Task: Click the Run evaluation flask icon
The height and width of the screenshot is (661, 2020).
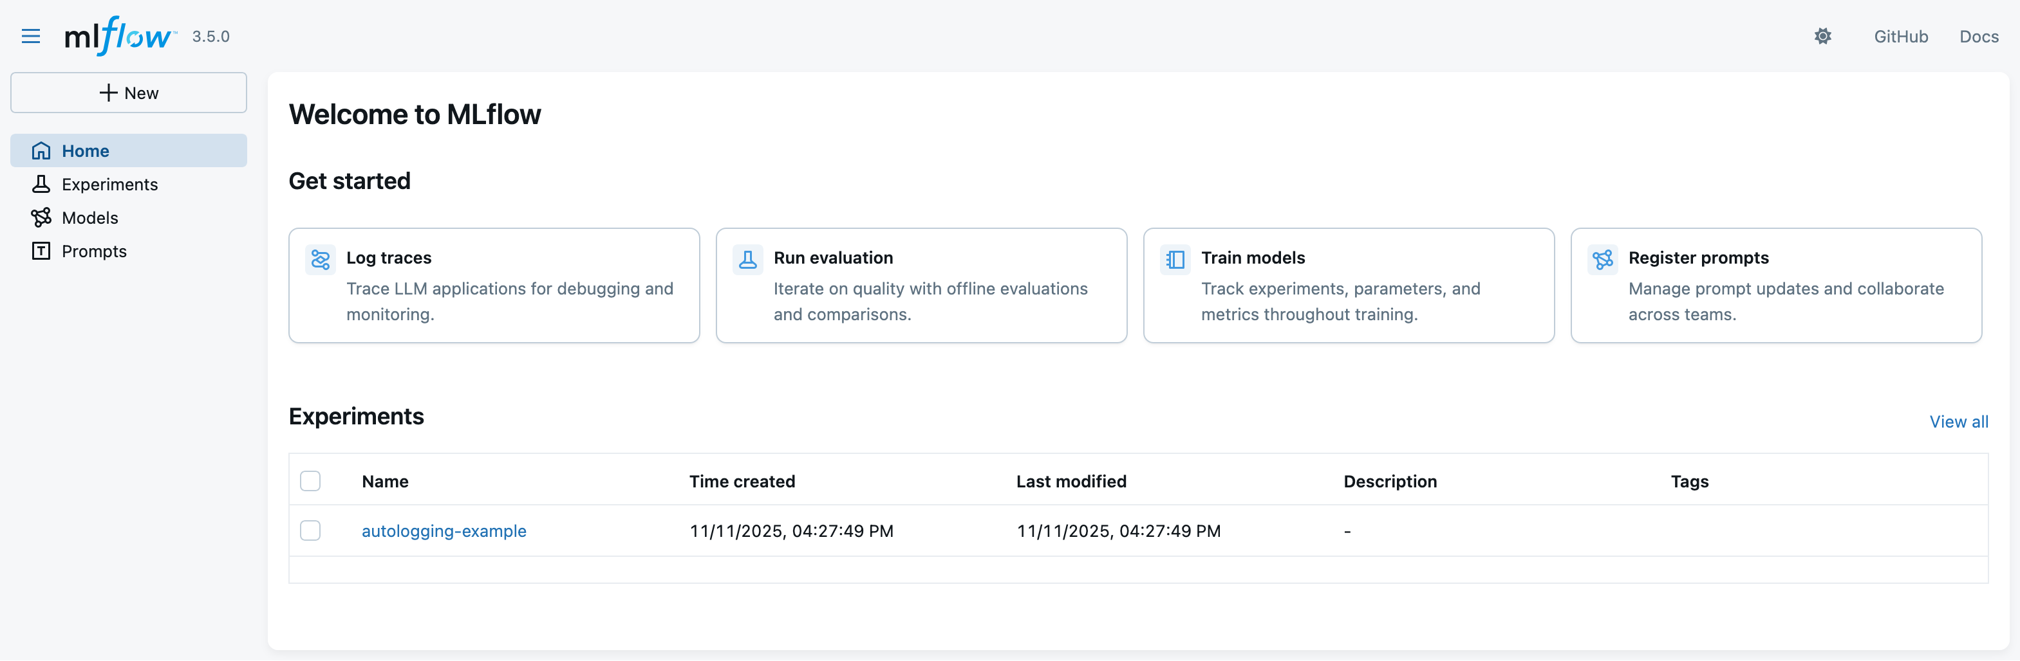Action: (747, 259)
